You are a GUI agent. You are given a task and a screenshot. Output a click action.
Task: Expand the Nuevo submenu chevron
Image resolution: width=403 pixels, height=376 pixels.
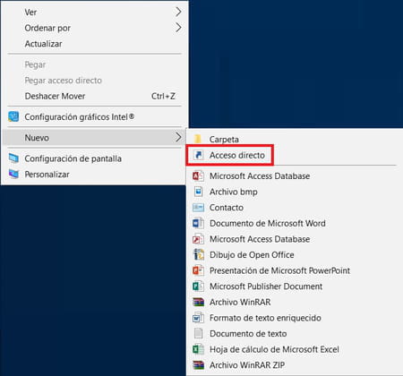(x=178, y=137)
